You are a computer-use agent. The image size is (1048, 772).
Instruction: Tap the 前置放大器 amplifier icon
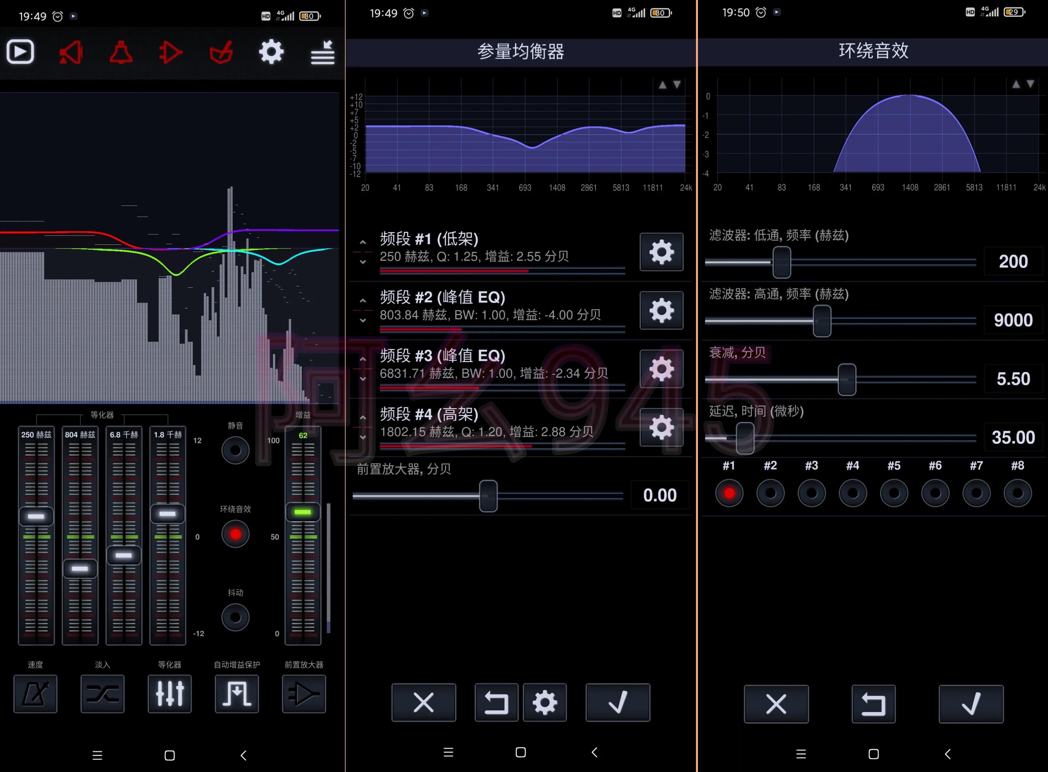(x=303, y=694)
